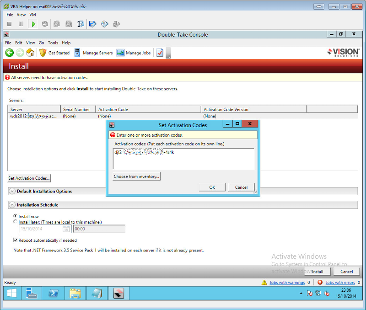Open Double-Take Console Tools menu
Image resolution: width=366 pixels, height=310 pixels.
(x=53, y=43)
